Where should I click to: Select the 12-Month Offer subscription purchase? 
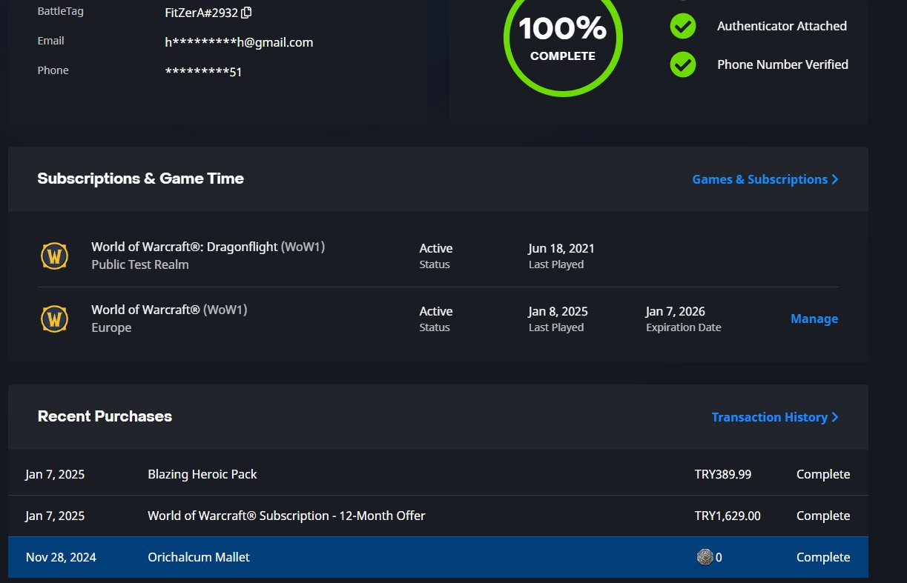(286, 516)
